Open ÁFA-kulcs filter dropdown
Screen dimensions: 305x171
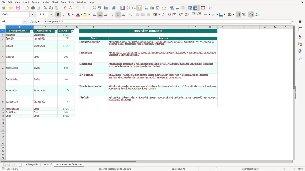pyautogui.click(x=73, y=31)
